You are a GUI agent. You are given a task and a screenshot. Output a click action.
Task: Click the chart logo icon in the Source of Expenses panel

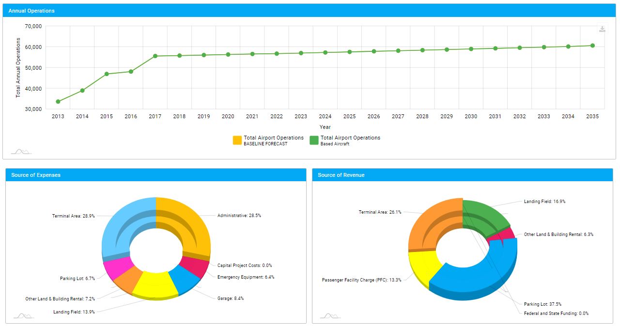pyautogui.click(x=23, y=316)
